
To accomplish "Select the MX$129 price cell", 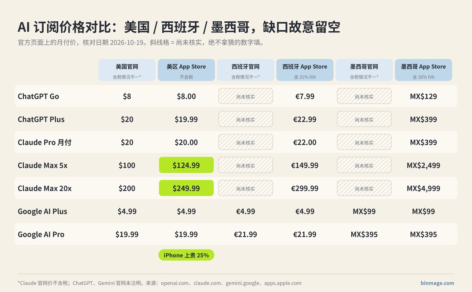I will (x=423, y=96).
